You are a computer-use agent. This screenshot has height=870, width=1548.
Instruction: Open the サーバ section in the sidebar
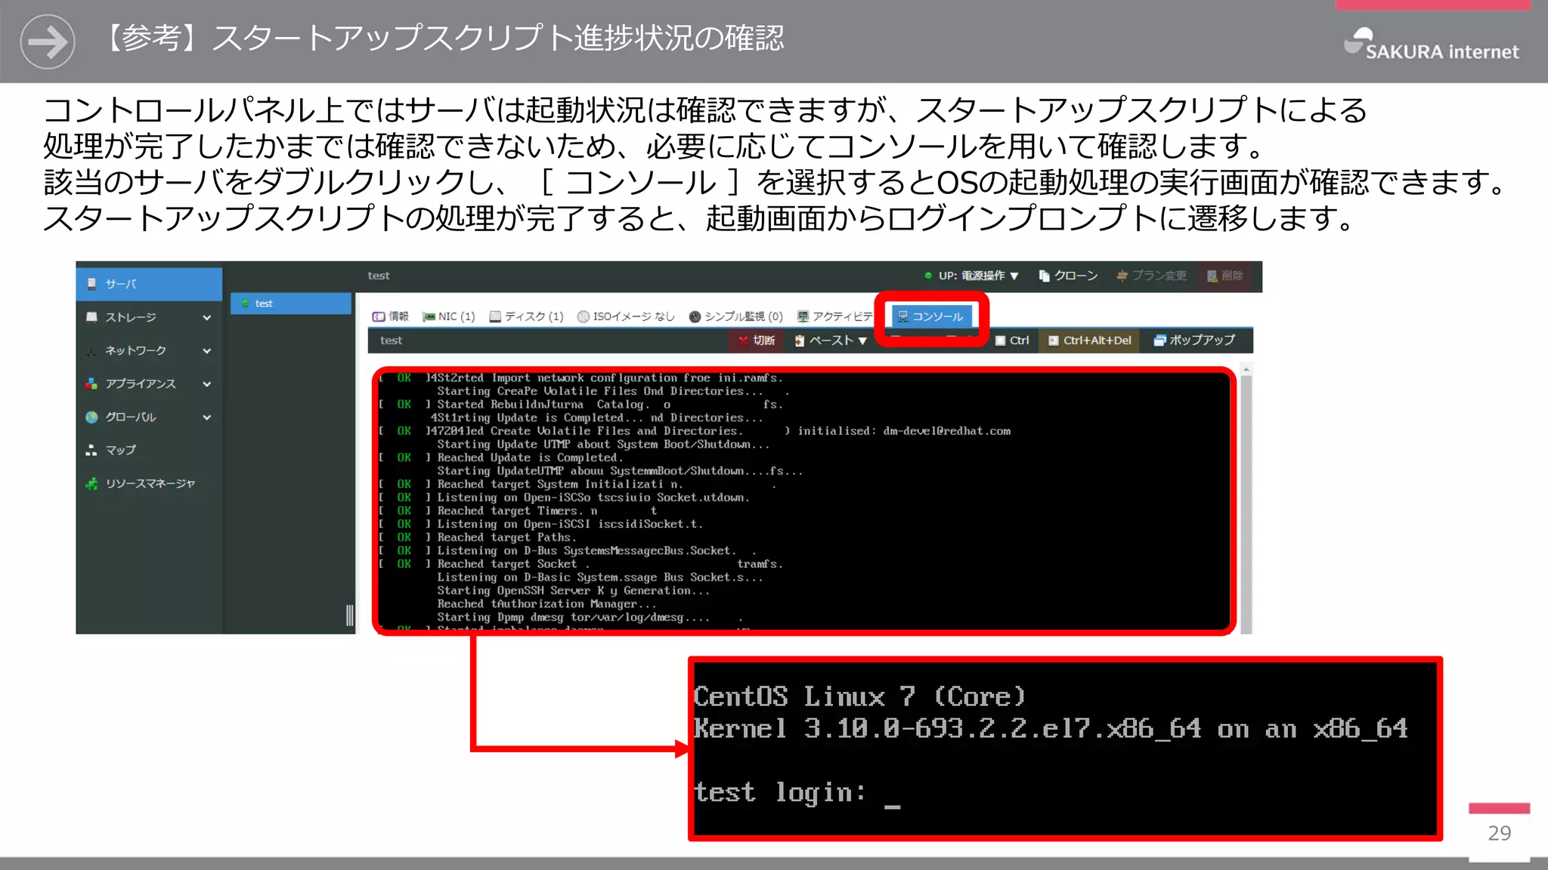[149, 284]
